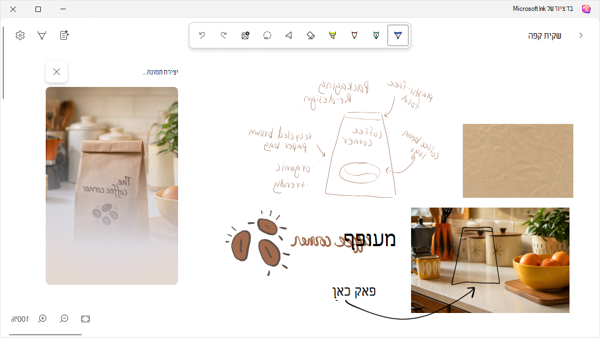
Task: Select the kitchen counter photo
Action: tap(490, 260)
